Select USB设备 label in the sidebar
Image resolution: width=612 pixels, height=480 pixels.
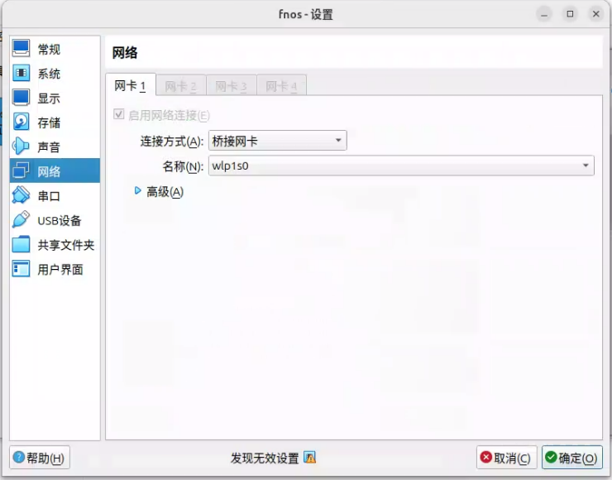point(60,220)
